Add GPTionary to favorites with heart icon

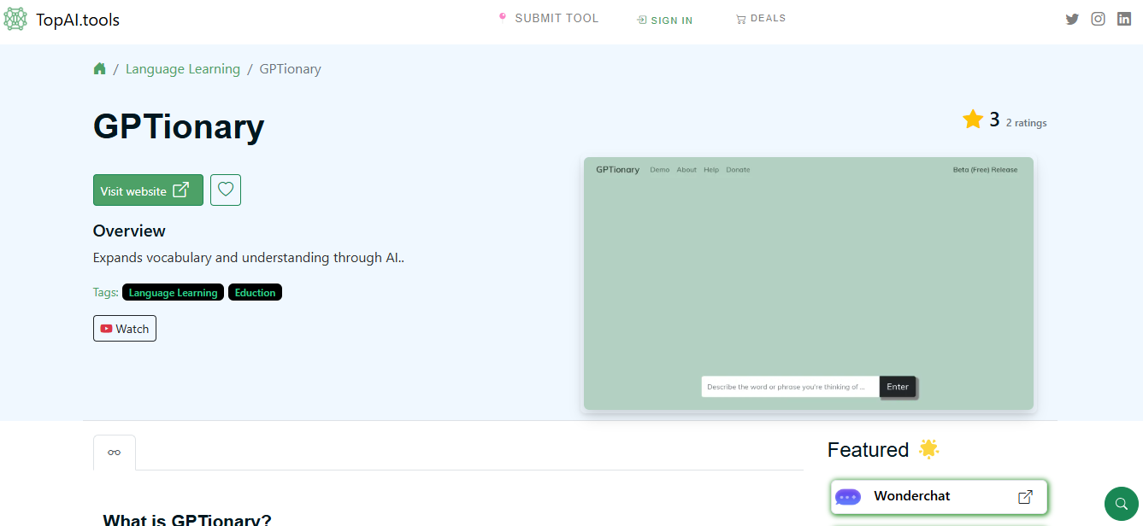point(226,190)
